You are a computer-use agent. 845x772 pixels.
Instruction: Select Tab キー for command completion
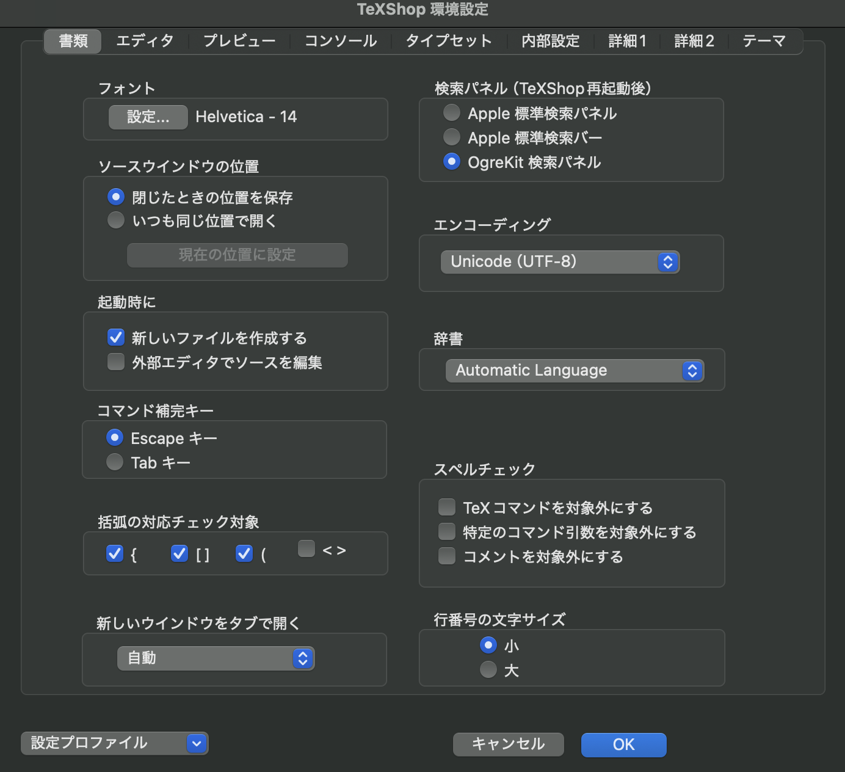pyautogui.click(x=115, y=462)
